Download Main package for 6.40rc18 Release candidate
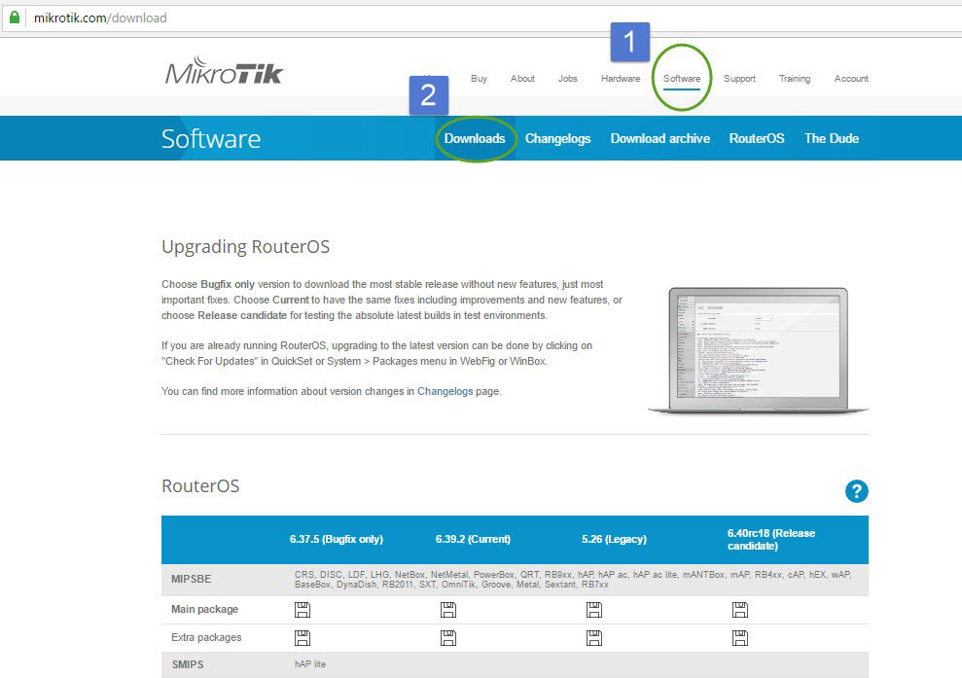 (740, 610)
